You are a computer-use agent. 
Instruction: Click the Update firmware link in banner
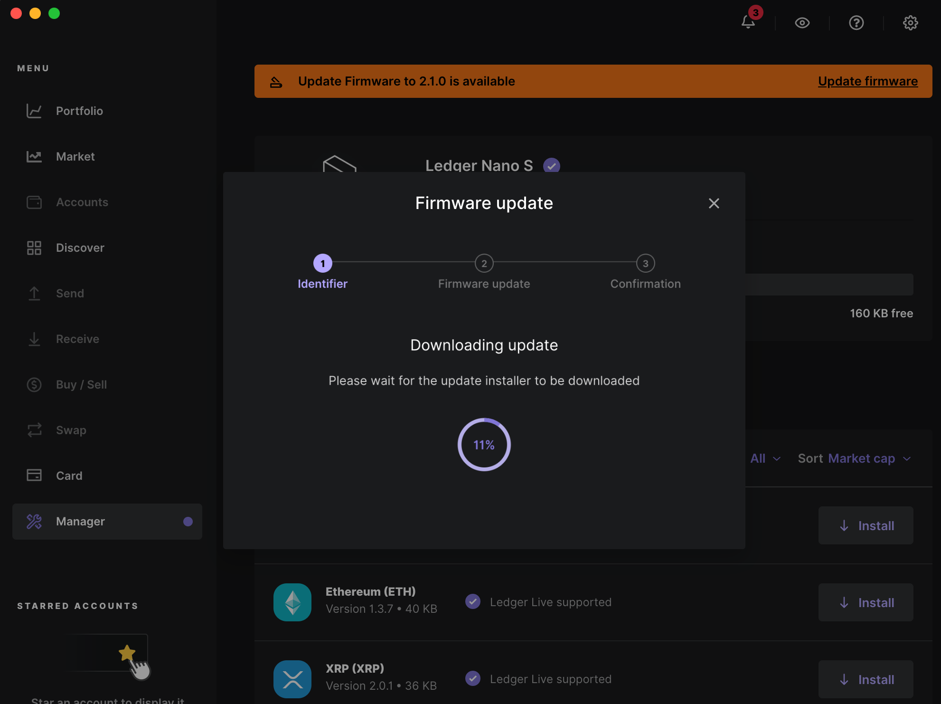point(867,81)
